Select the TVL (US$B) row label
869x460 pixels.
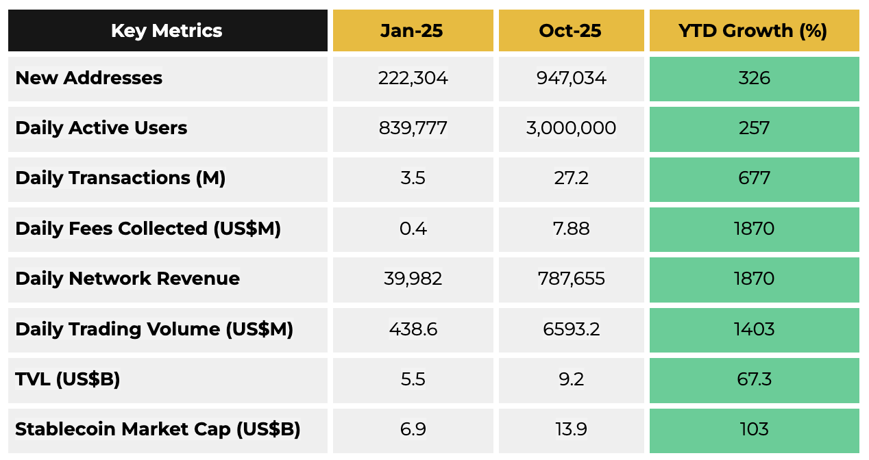(68, 379)
